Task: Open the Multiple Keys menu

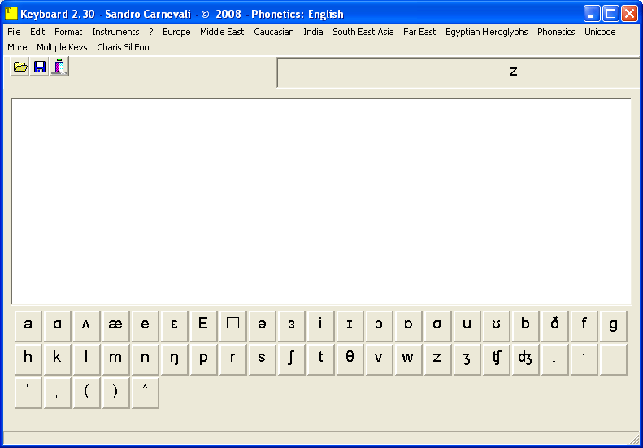Action: pos(62,48)
